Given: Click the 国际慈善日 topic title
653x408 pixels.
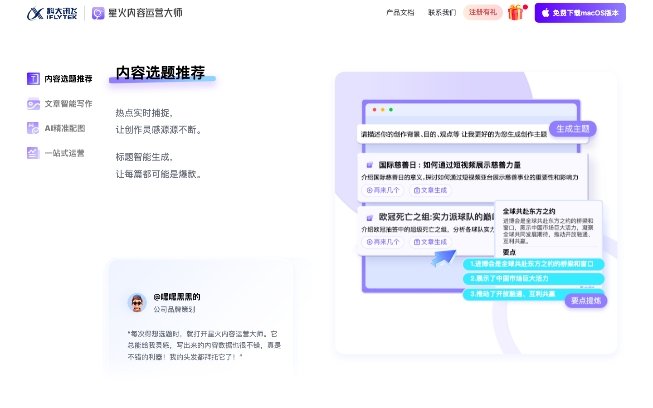Looking at the screenshot, I should 450,165.
